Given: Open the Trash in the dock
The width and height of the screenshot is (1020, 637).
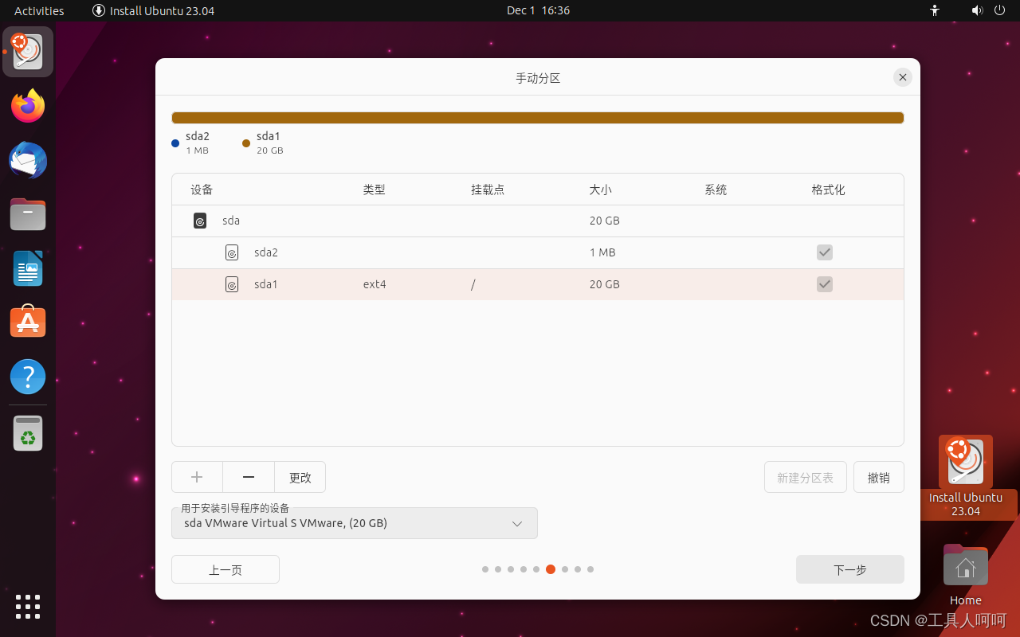Looking at the screenshot, I should tap(28, 433).
